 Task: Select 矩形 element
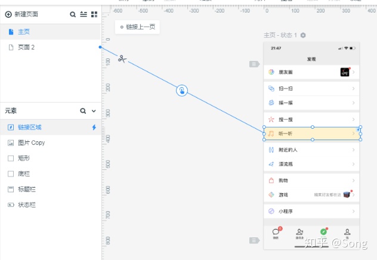[x=50, y=158]
